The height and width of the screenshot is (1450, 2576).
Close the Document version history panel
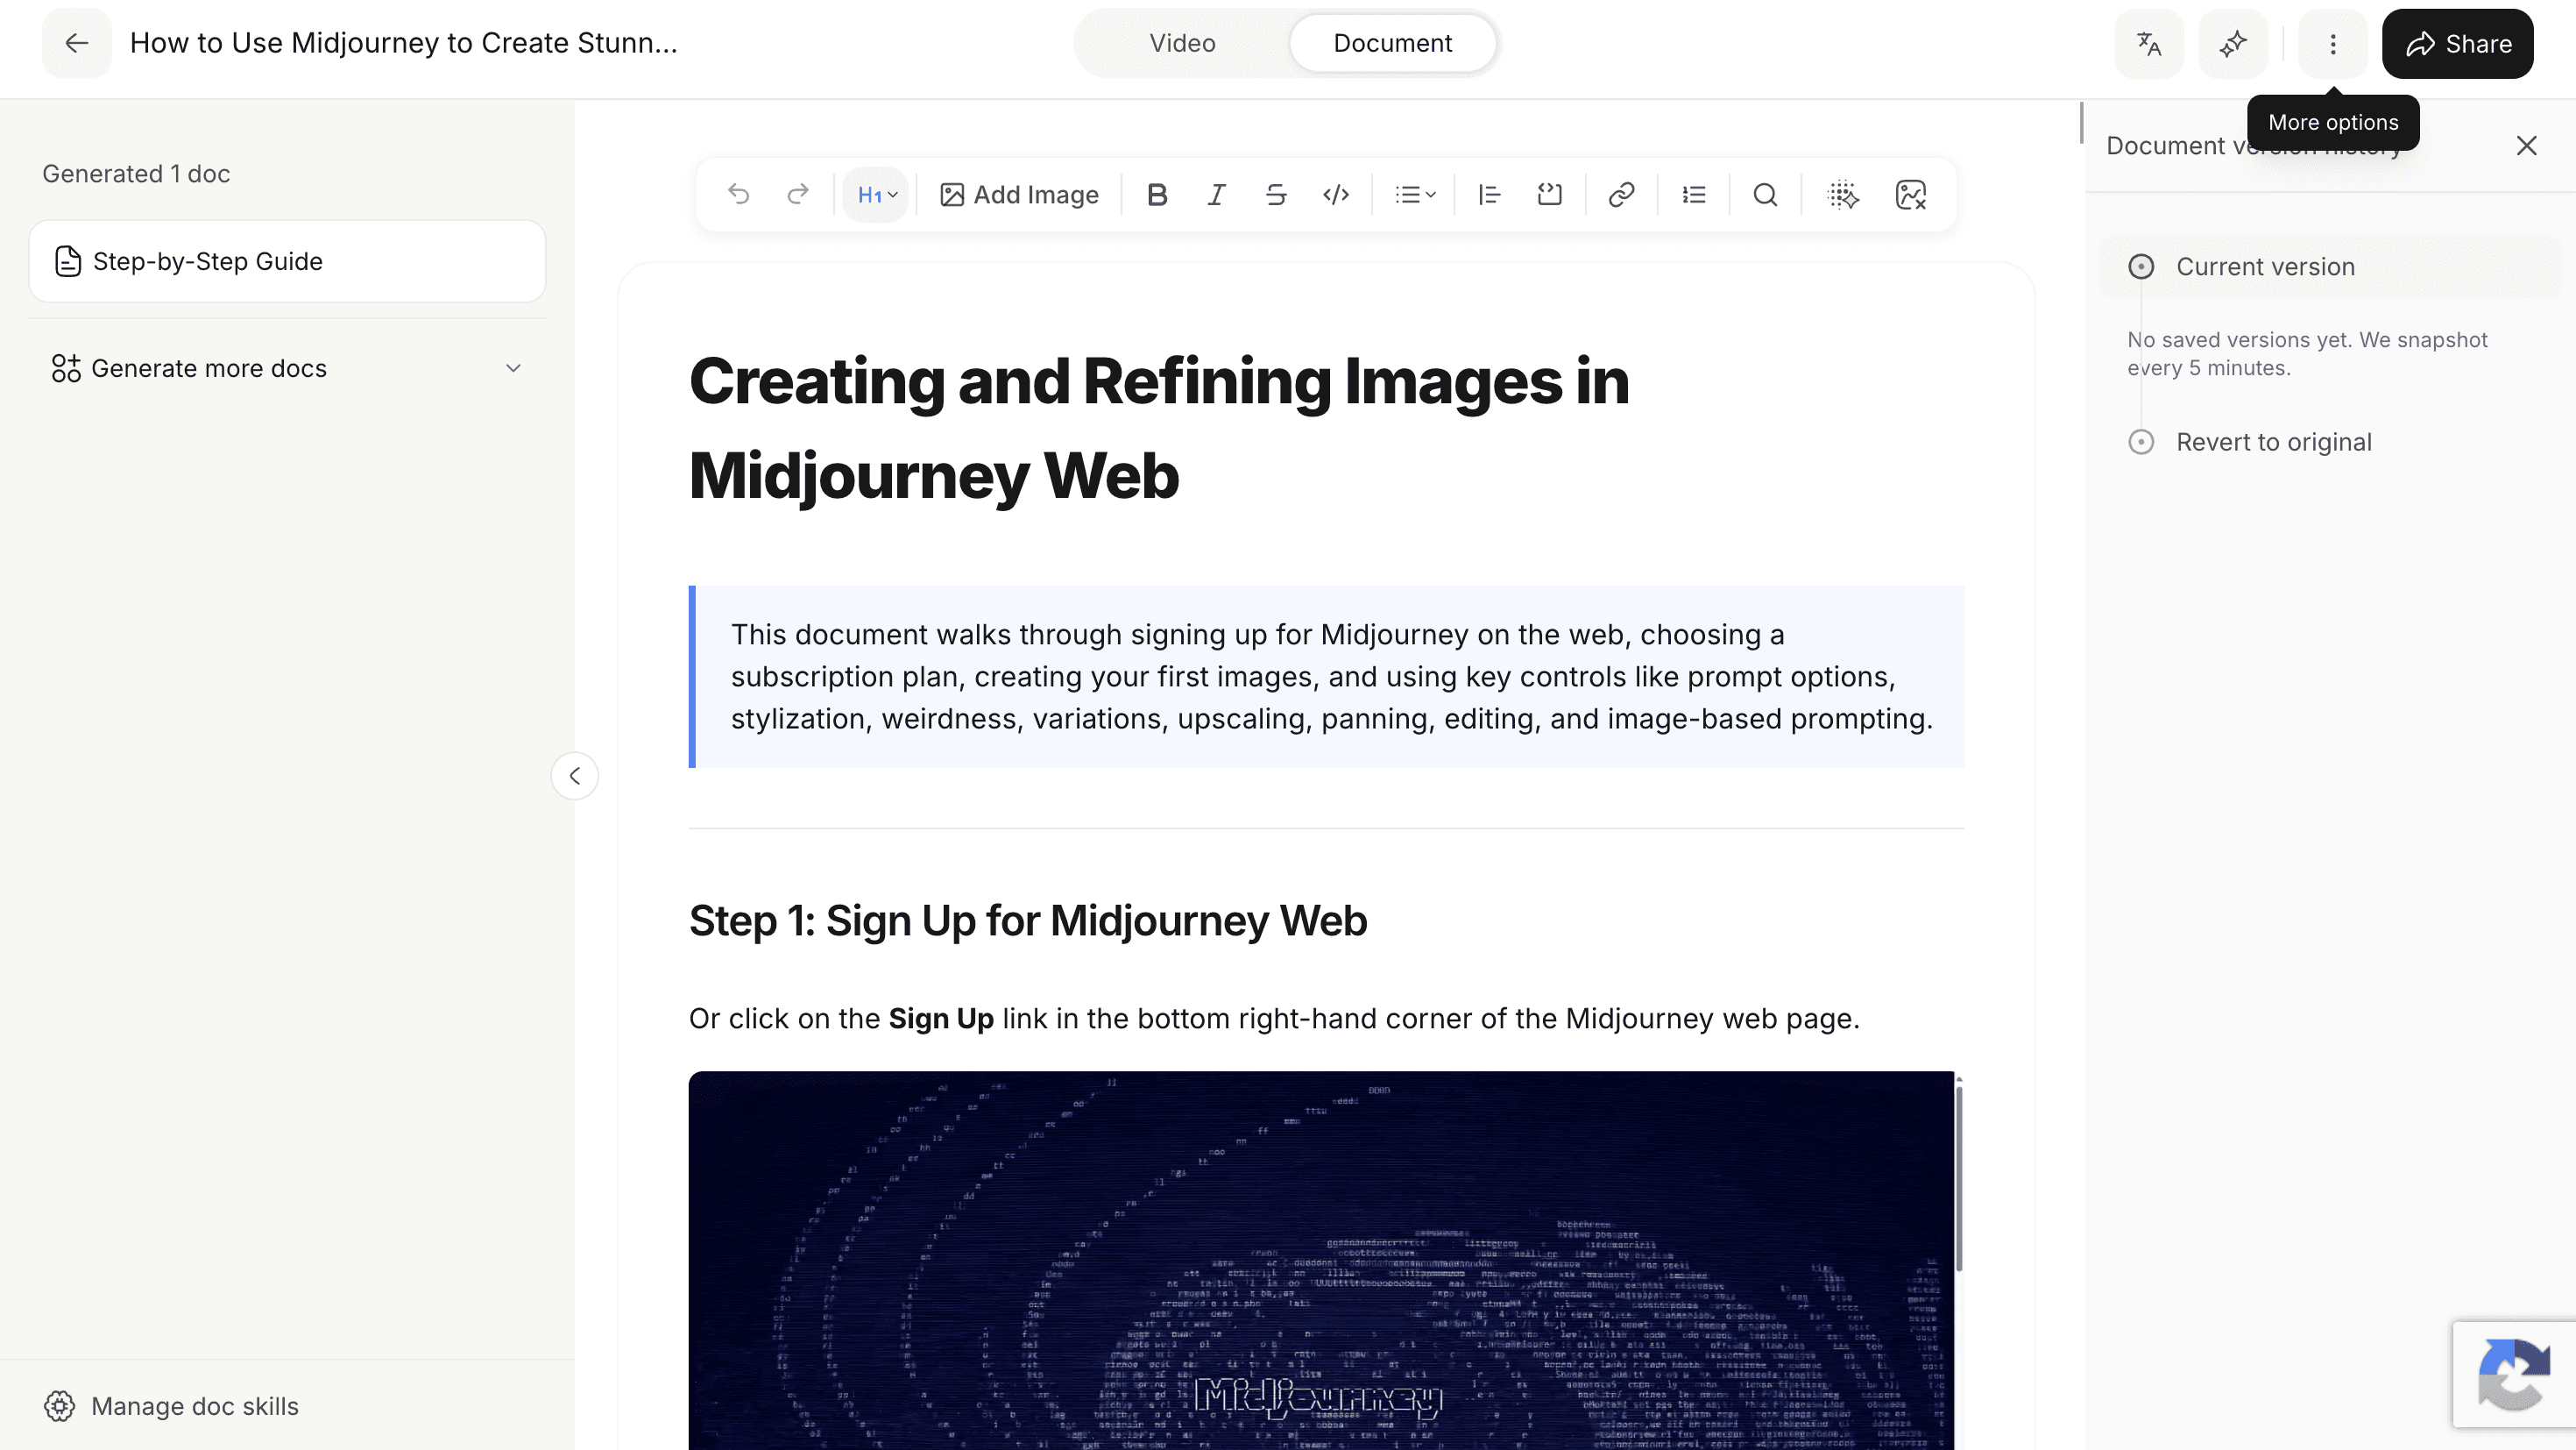pyautogui.click(x=2526, y=146)
